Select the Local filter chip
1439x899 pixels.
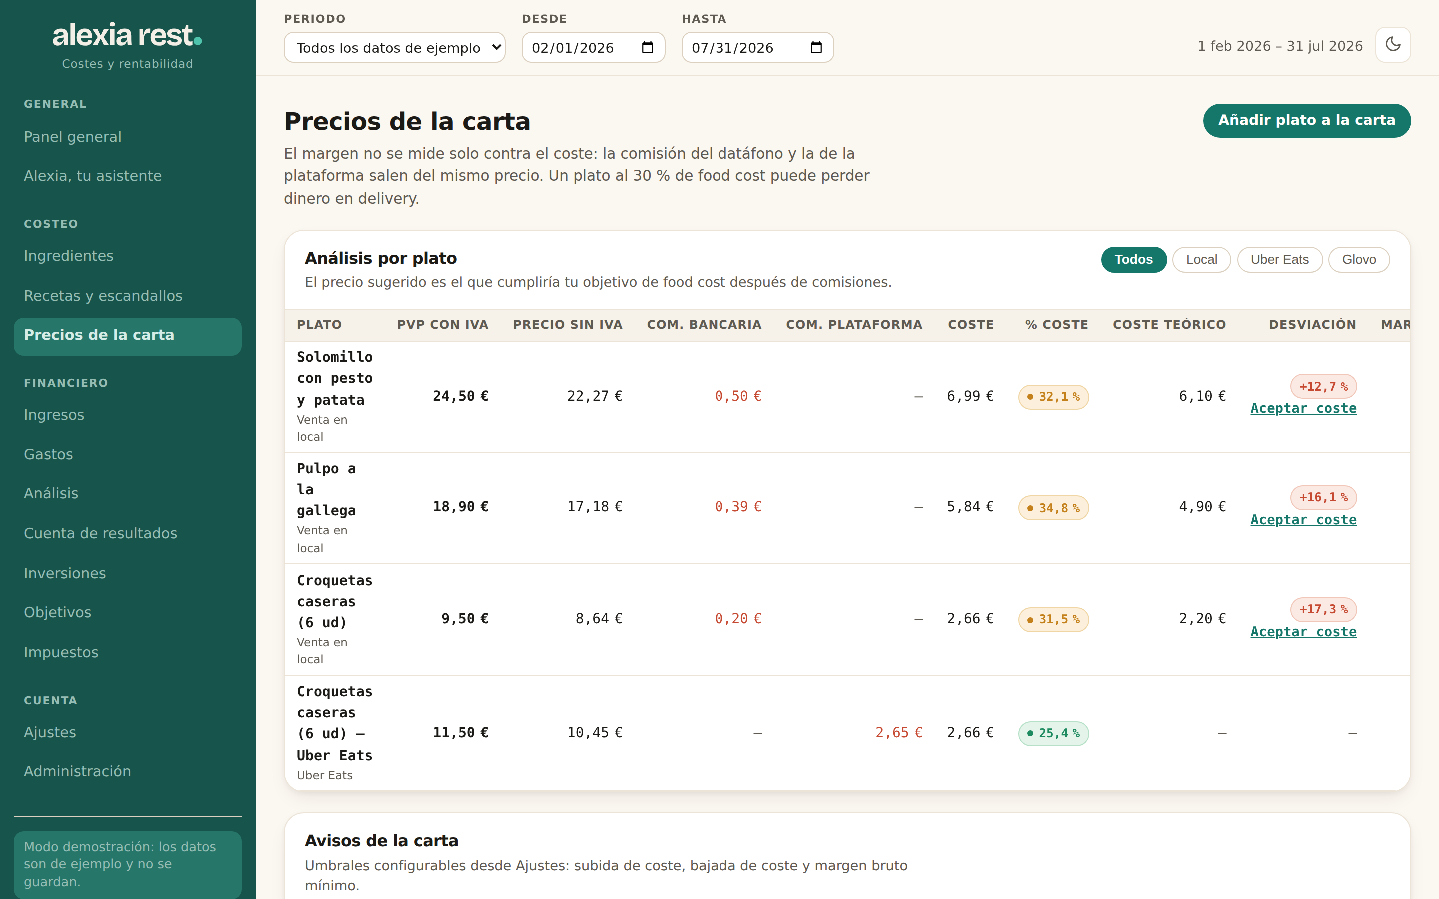(1201, 260)
